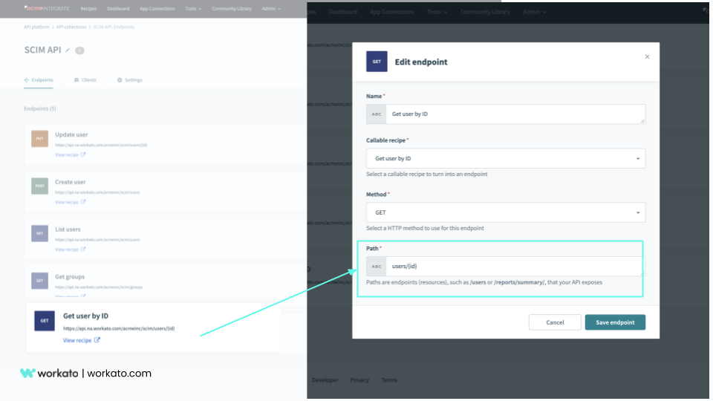The width and height of the screenshot is (713, 401).
Task: Click the Save endpoint button
Action: 615,322
